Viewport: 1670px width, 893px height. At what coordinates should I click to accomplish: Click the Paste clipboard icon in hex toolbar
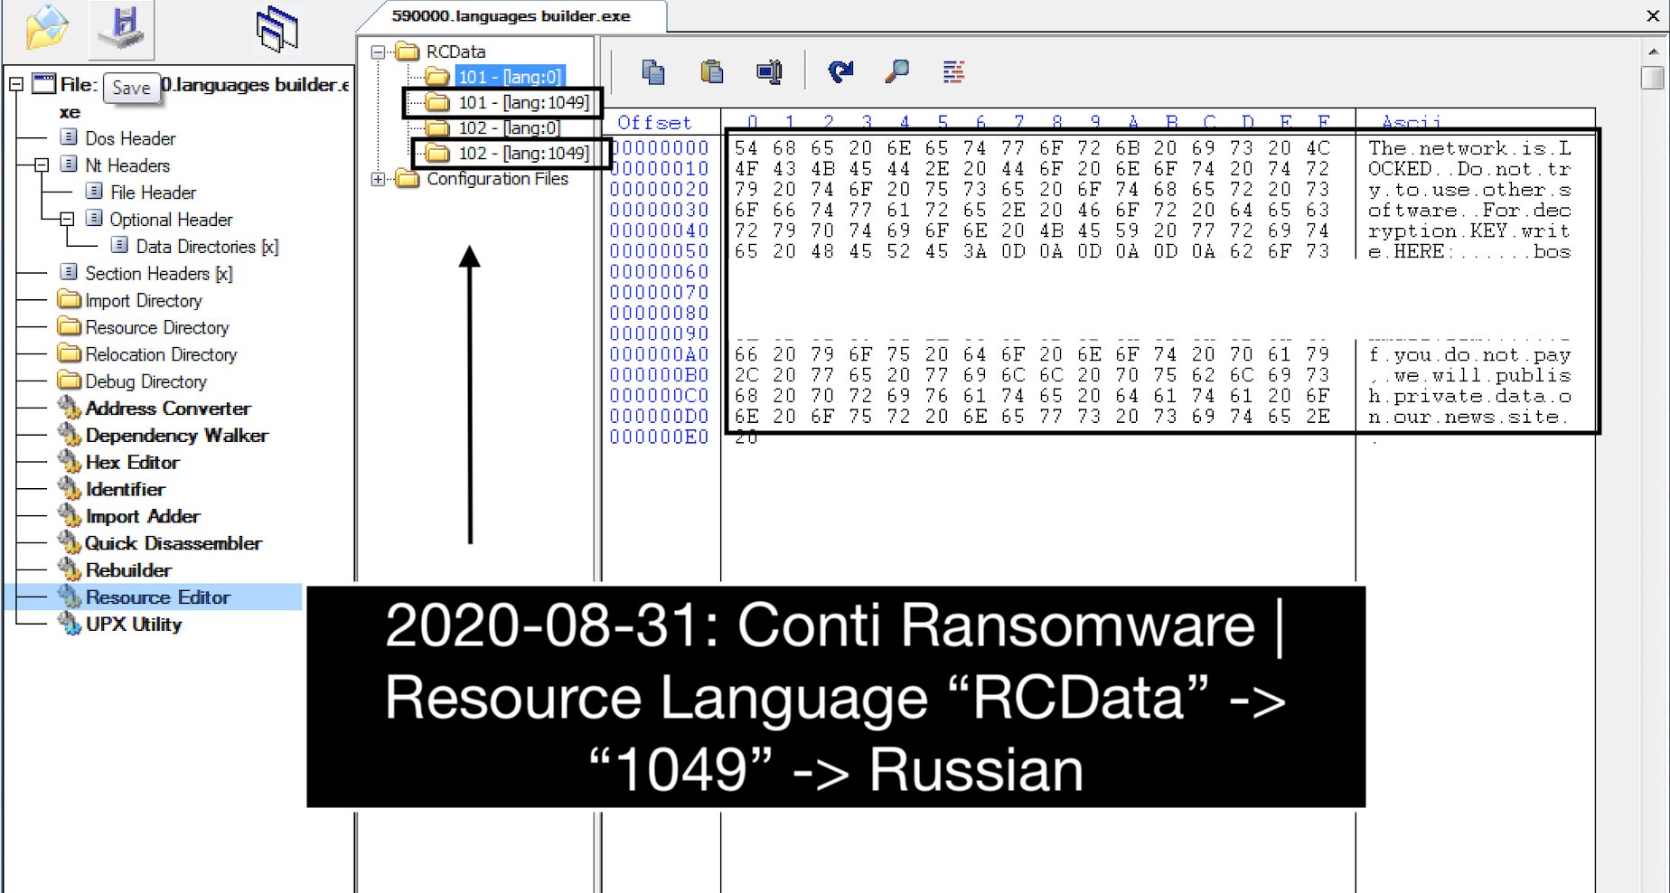712,71
